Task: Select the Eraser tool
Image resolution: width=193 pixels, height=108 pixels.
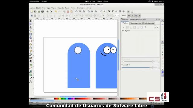Action: [x=30, y=68]
